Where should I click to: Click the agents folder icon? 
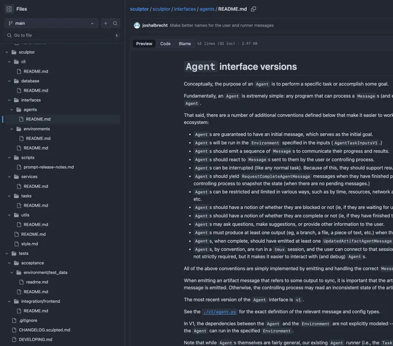(x=19, y=110)
